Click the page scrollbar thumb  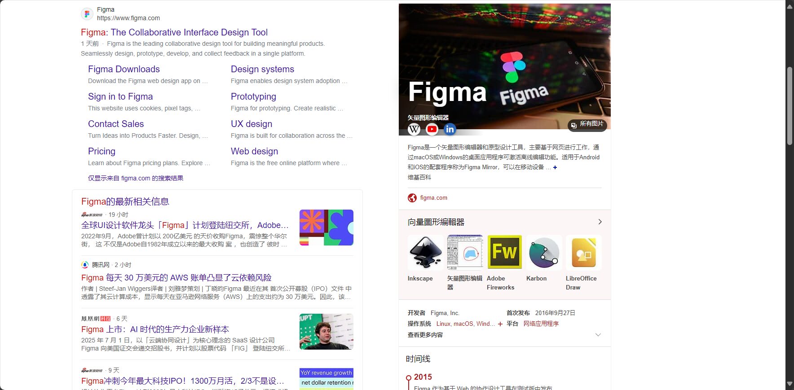tap(790, 106)
